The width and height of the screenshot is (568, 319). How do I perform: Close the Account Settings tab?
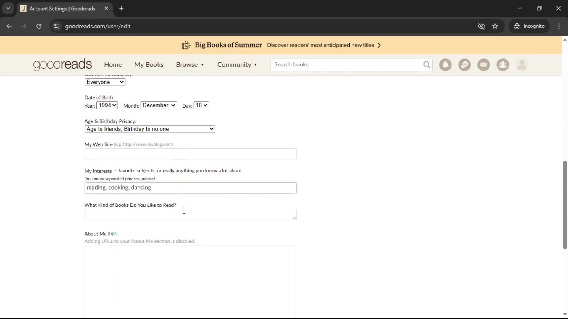click(x=106, y=8)
